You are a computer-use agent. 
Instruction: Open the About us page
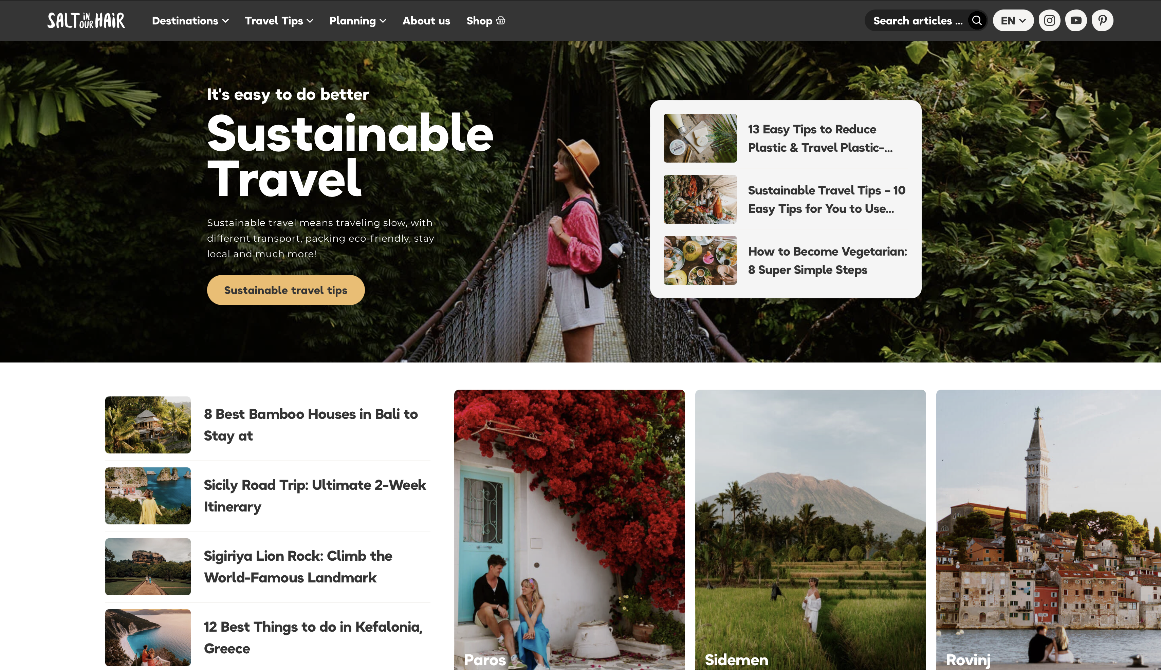[x=426, y=21]
